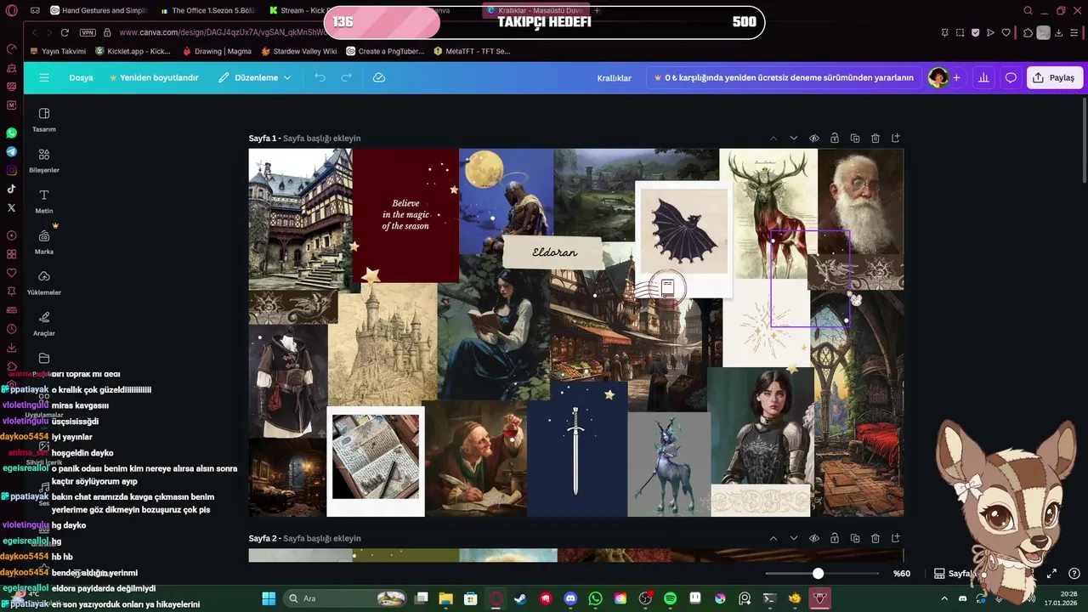Open the Tasarım panel in sidebar
The width and height of the screenshot is (1088, 612).
44,119
